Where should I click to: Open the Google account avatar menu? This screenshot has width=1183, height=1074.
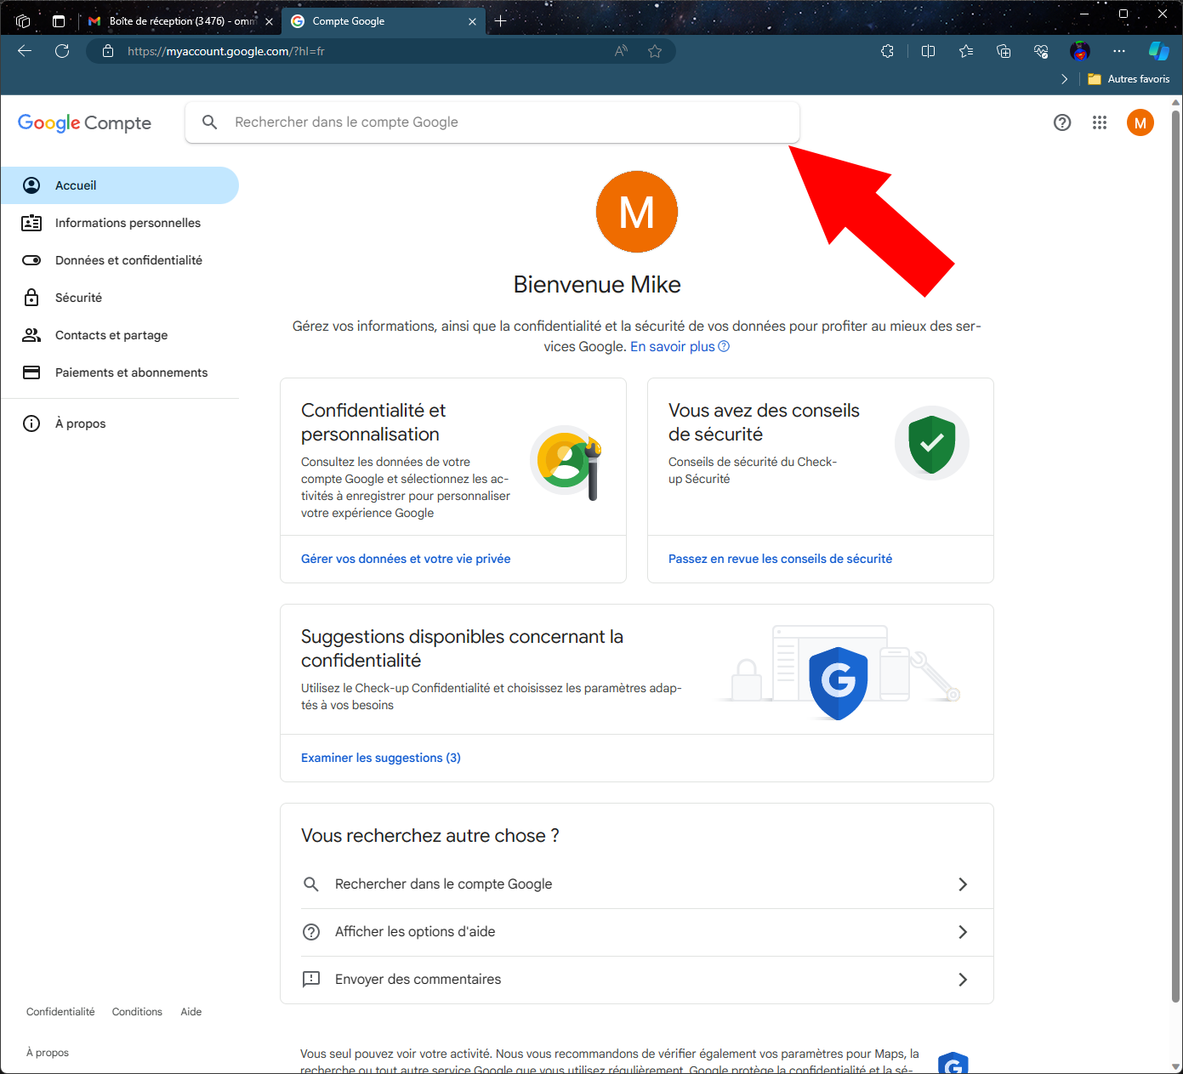(1140, 122)
